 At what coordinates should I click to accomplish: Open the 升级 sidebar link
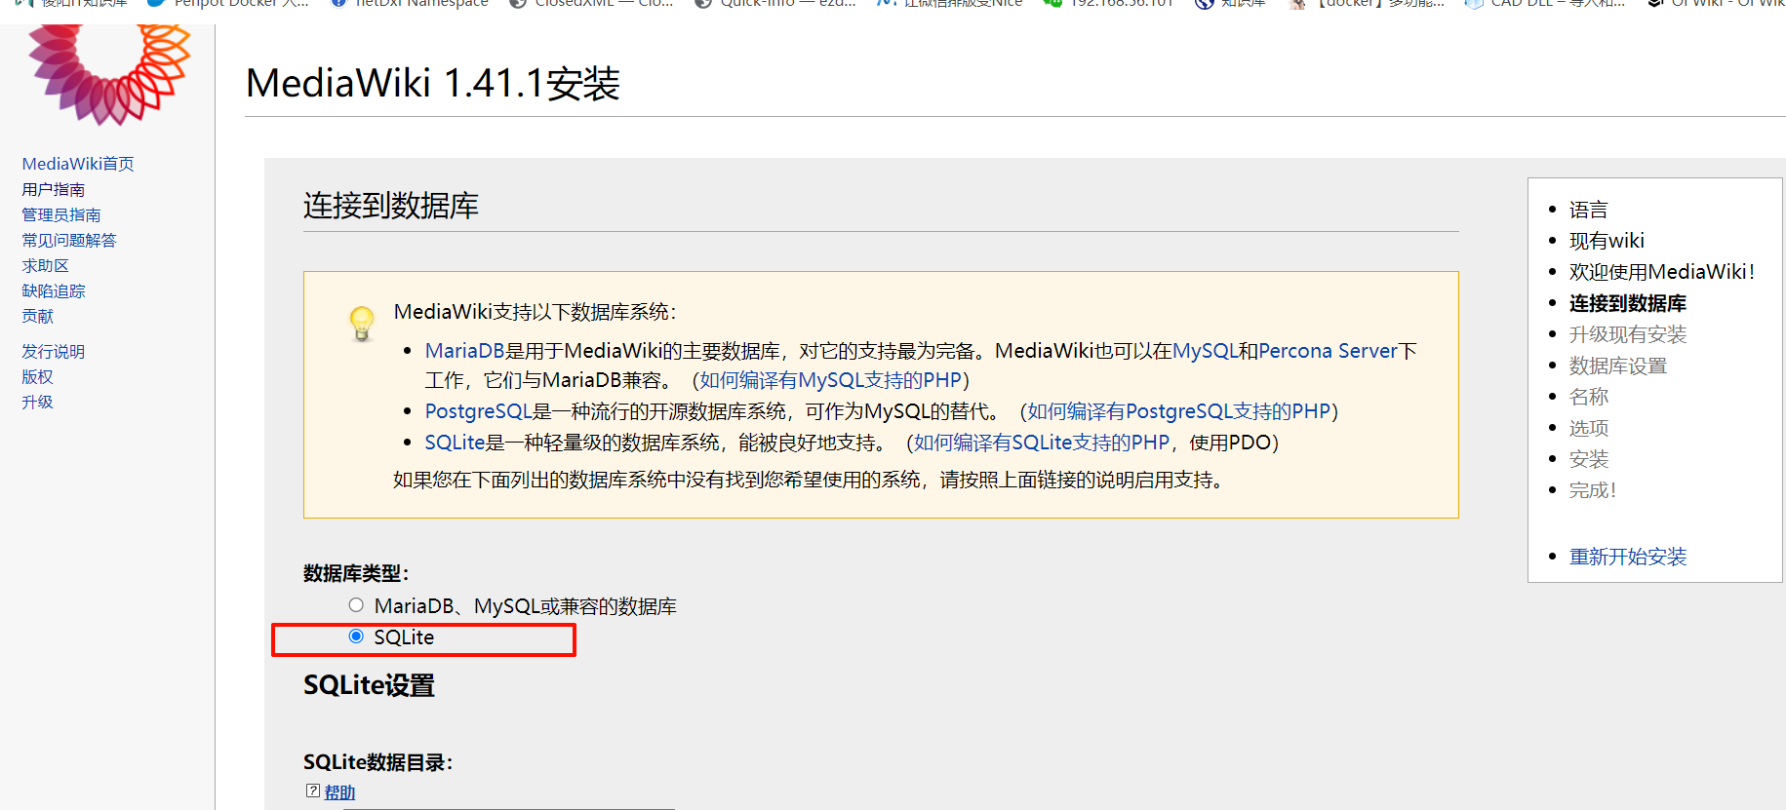(38, 402)
